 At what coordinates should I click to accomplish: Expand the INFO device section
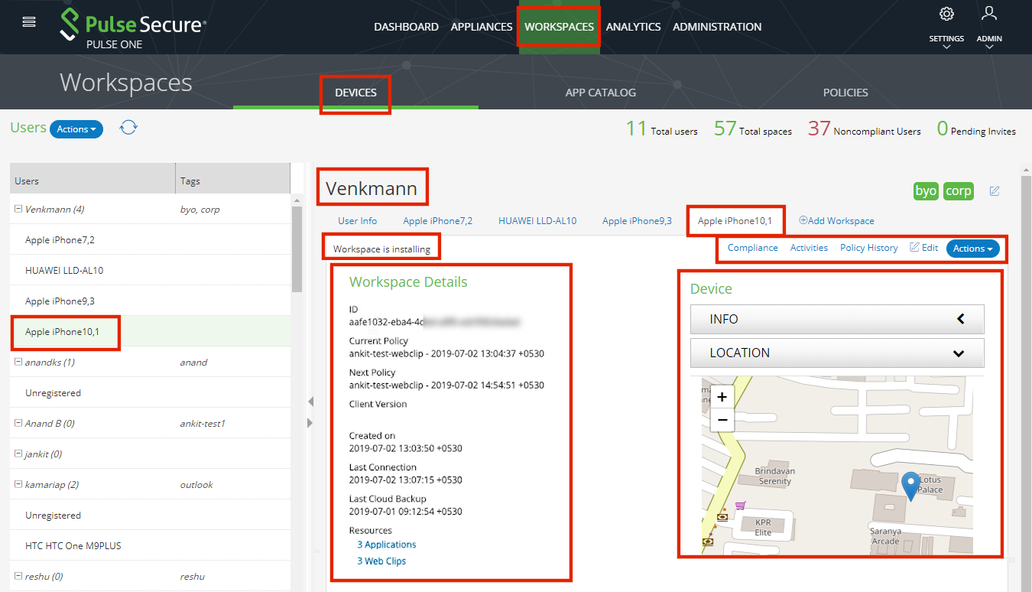tap(837, 319)
